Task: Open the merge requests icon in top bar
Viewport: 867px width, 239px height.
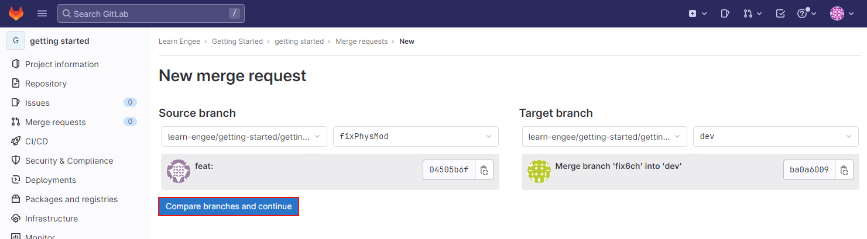Action: coord(752,13)
